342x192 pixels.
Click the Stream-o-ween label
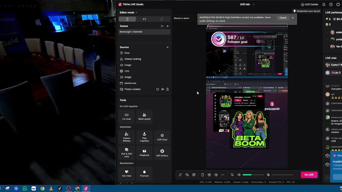click(181, 18)
